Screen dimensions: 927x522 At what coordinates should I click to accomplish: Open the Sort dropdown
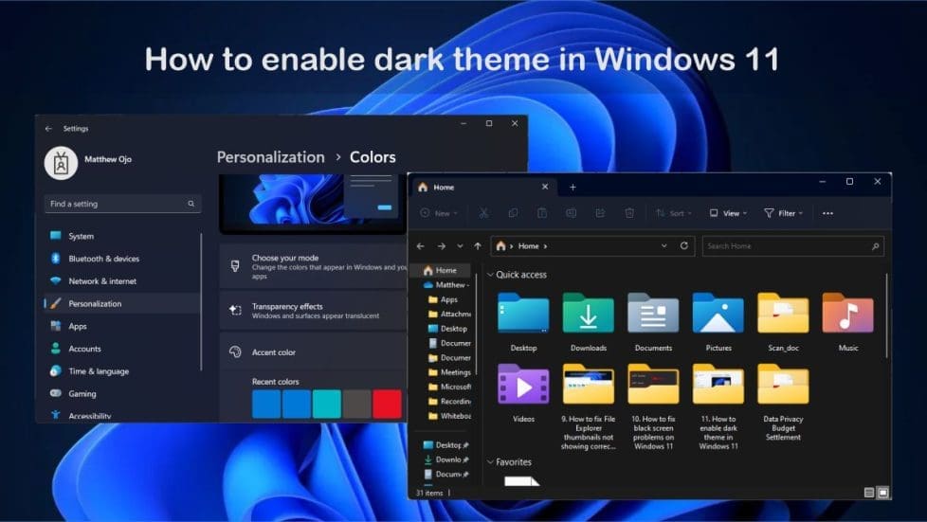[x=673, y=213]
